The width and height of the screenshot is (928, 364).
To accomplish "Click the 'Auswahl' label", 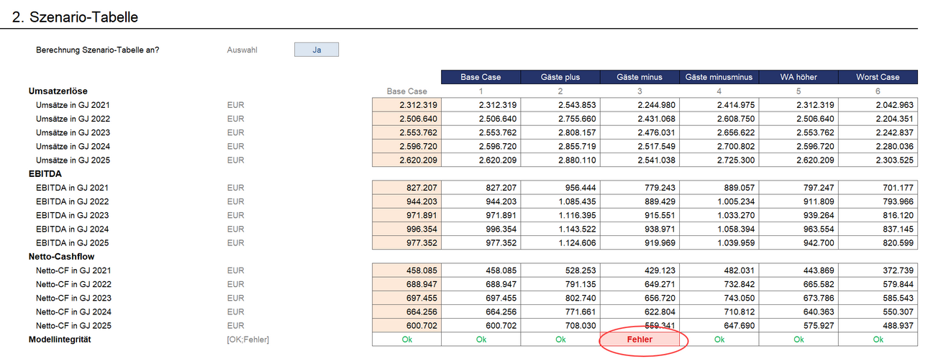I will [x=242, y=50].
